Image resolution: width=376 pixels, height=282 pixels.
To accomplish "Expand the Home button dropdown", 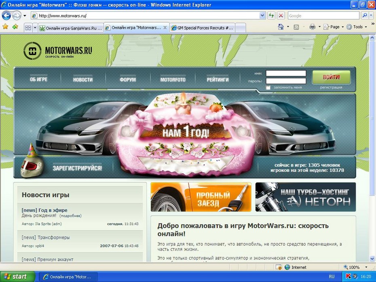I will pyautogui.click(x=288, y=27).
